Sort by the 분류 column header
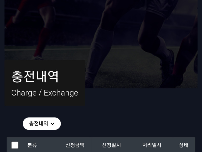The image size is (202, 152). (x=32, y=145)
